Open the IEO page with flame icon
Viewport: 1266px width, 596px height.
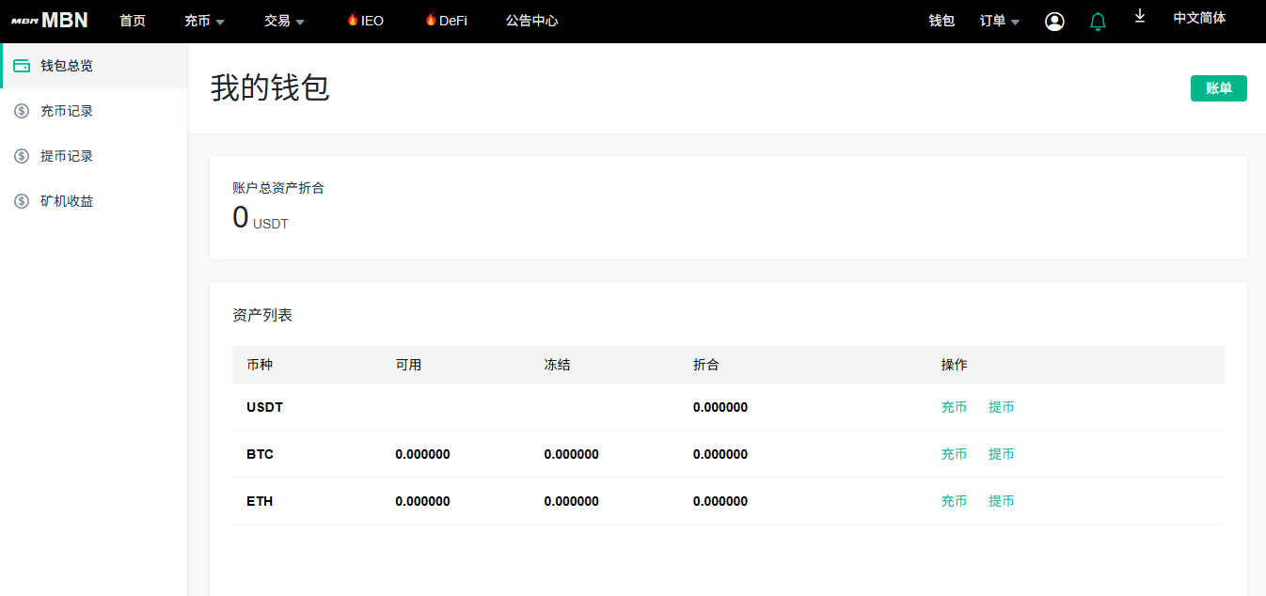(366, 21)
